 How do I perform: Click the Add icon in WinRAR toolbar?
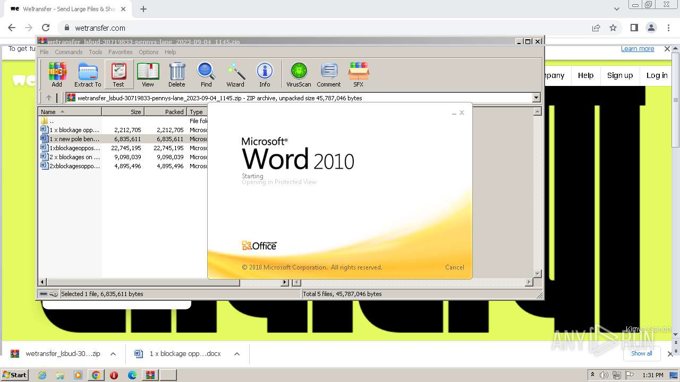pos(57,74)
